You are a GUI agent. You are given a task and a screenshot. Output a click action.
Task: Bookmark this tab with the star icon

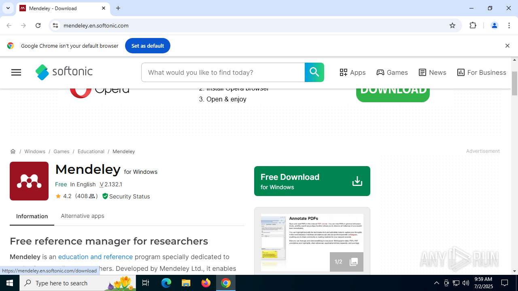coord(452,25)
